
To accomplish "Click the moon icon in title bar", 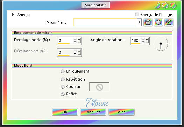I will 158,5.
